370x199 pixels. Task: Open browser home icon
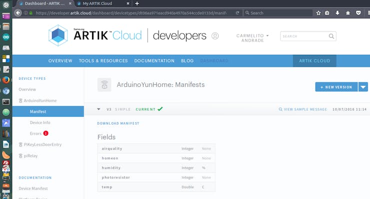click(348, 13)
